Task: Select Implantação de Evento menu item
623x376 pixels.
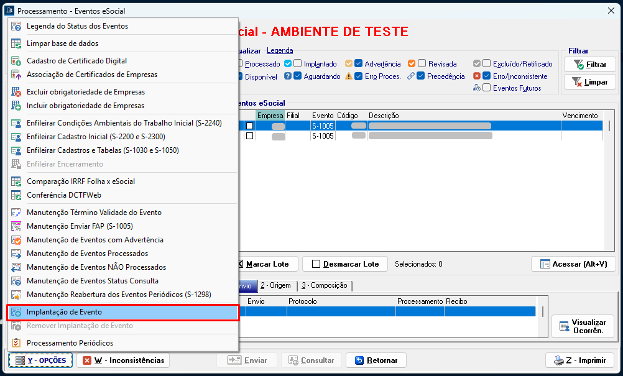Action: (x=64, y=312)
